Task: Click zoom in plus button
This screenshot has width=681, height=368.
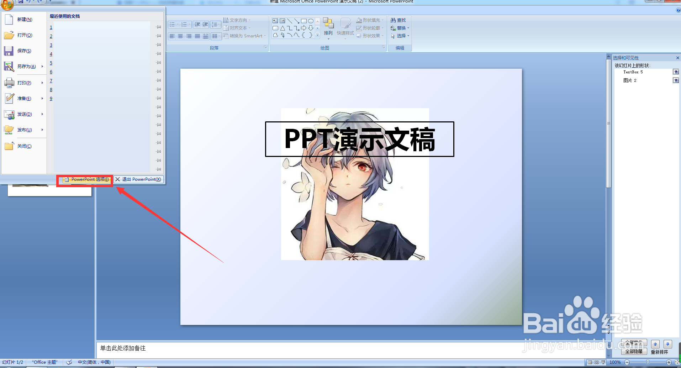Action: [x=669, y=362]
